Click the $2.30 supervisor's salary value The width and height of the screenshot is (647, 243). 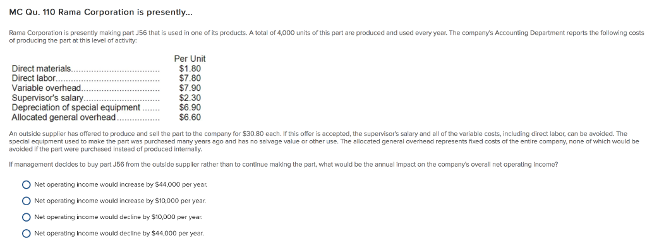point(190,98)
